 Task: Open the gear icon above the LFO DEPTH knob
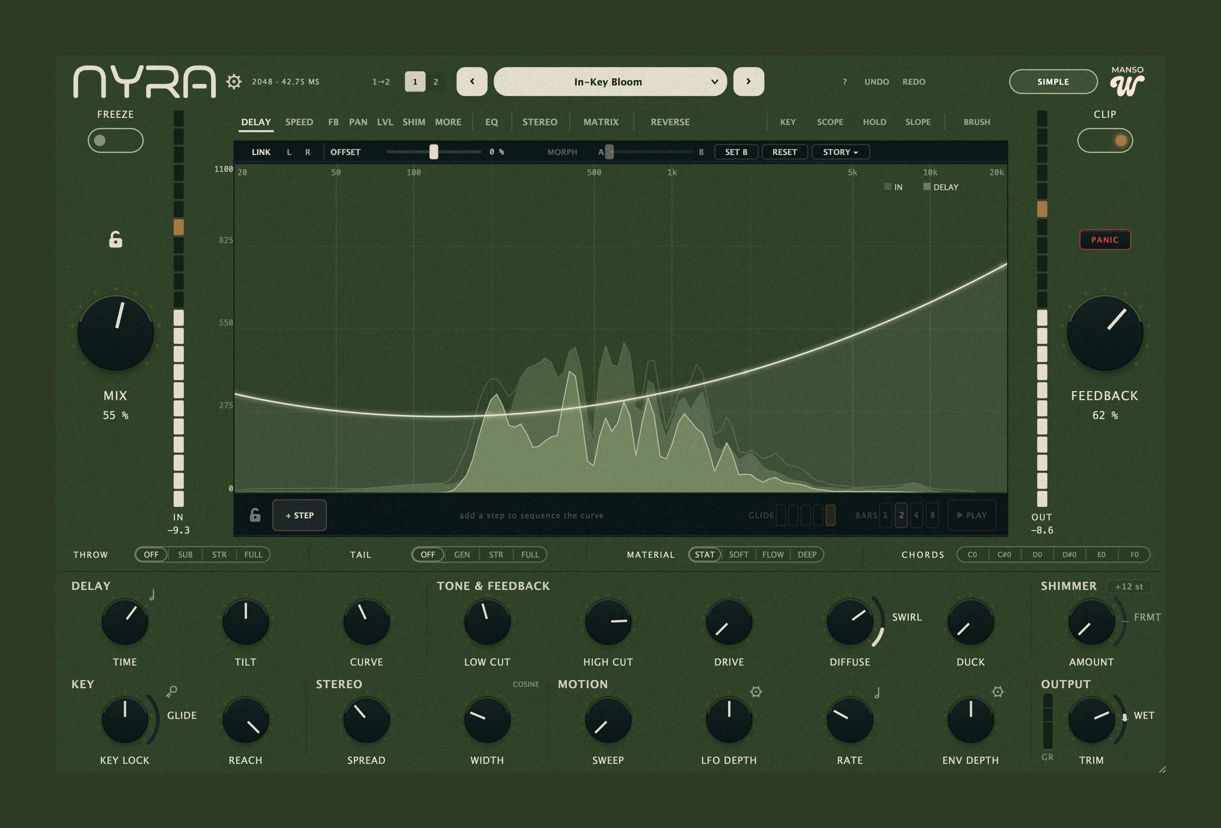[x=756, y=692]
